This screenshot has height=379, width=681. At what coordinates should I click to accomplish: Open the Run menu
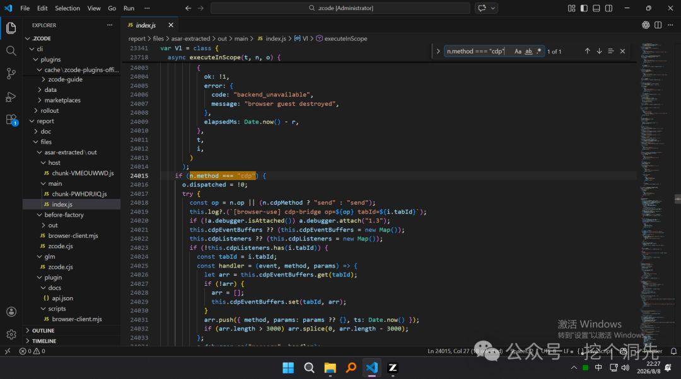coord(129,8)
